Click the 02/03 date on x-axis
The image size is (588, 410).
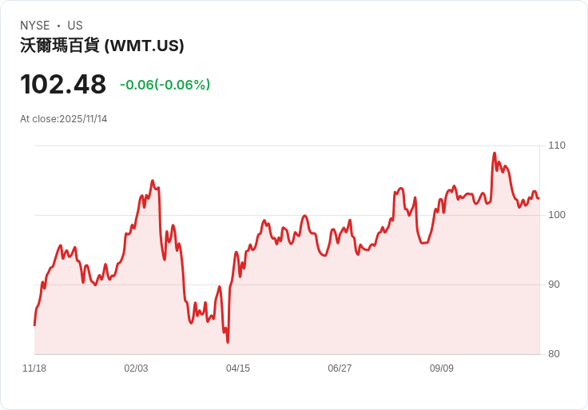click(136, 368)
